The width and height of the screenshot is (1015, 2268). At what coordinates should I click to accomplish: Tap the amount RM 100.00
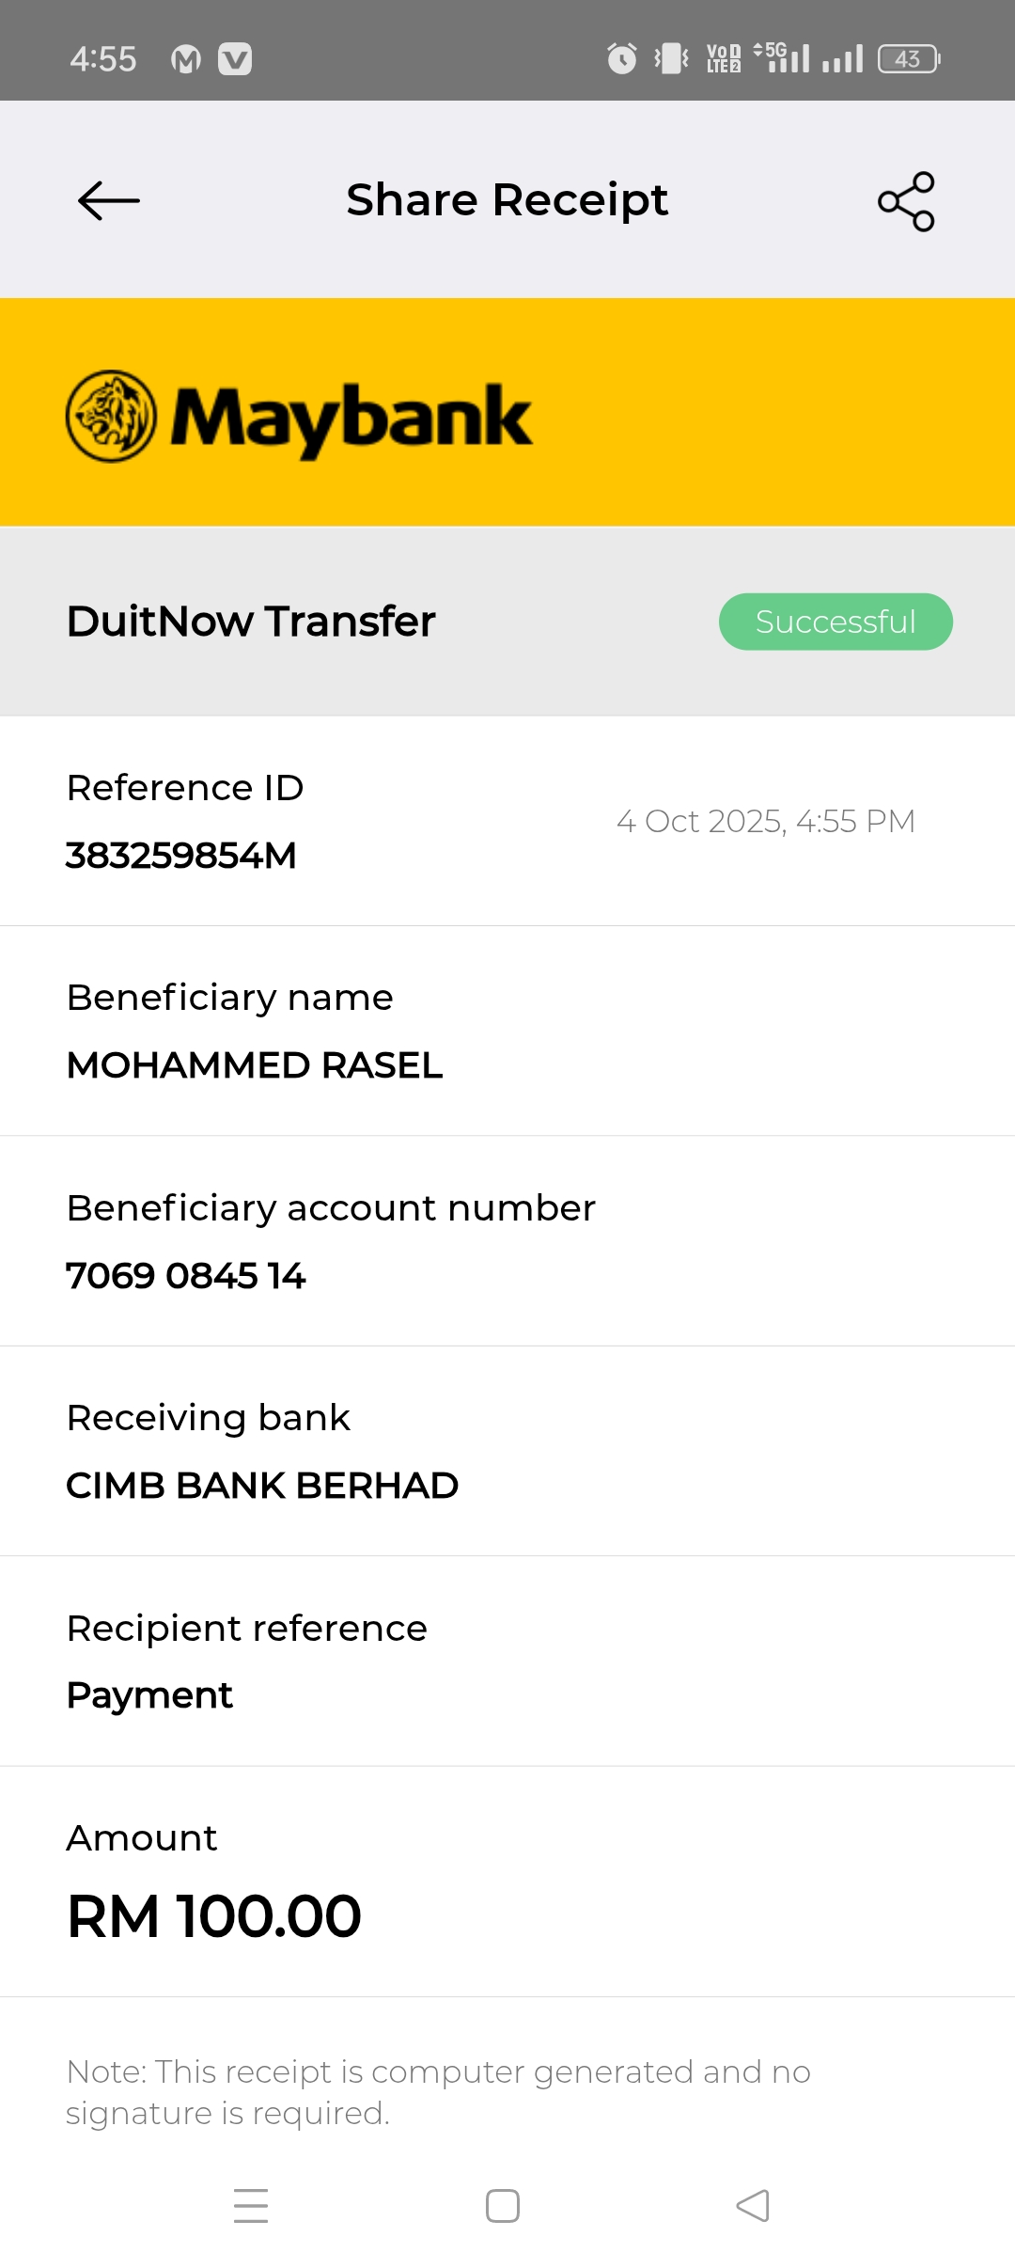click(214, 1916)
